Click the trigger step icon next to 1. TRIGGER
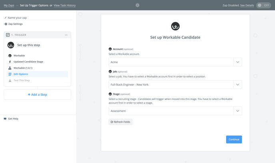The height and width of the screenshot is (163, 275). coord(8,35)
